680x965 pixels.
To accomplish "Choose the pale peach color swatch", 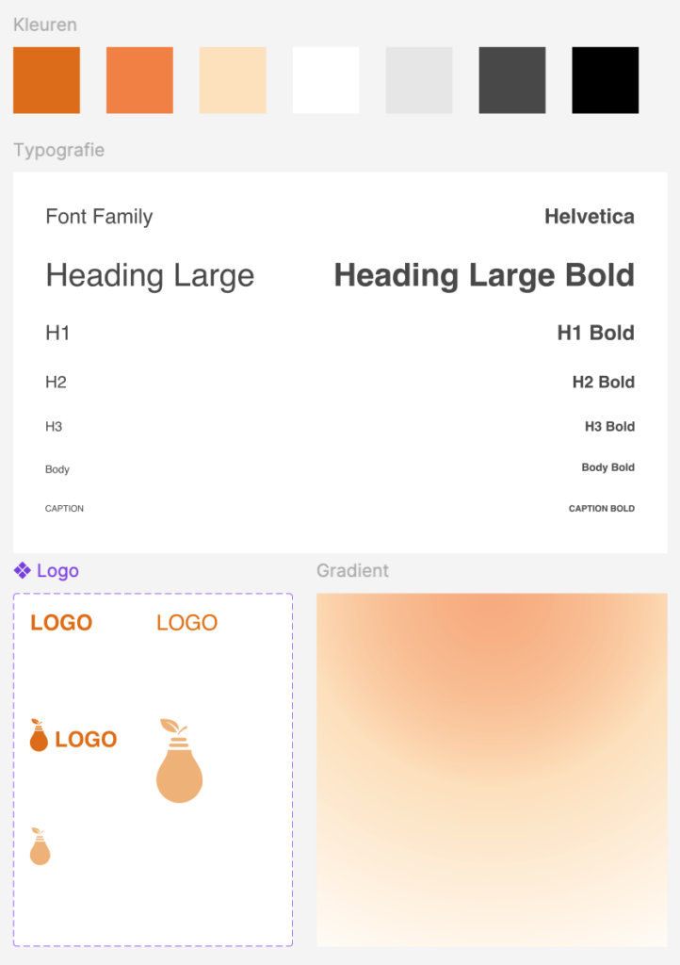I will click(x=233, y=80).
